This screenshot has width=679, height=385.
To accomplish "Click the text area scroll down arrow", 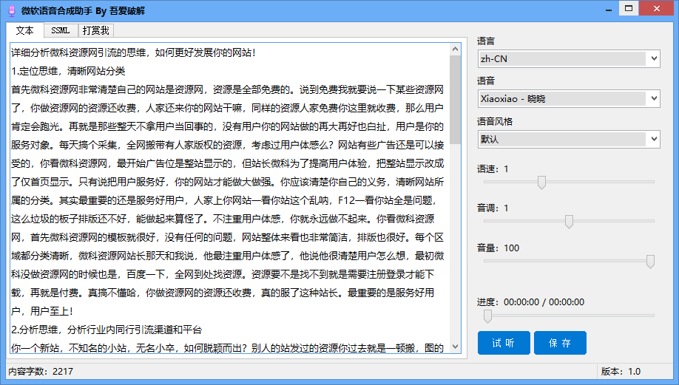I will (x=456, y=350).
